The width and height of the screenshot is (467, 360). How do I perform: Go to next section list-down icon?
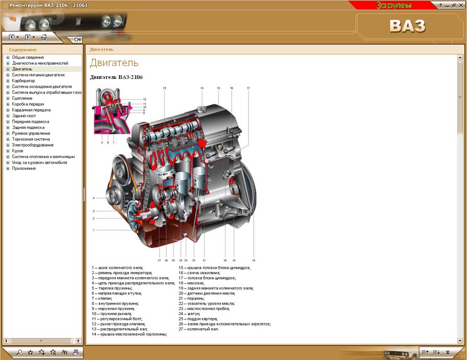[436, 353]
